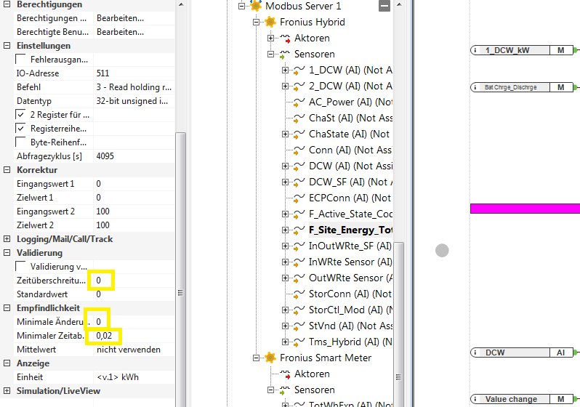Open the Mittelwert 'nicht verwenden' dropdown
The width and height of the screenshot is (580, 407).
click(x=134, y=350)
